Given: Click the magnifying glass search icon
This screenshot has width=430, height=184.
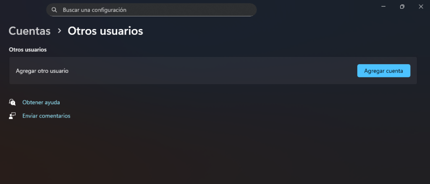Looking at the screenshot, I should pos(54,10).
